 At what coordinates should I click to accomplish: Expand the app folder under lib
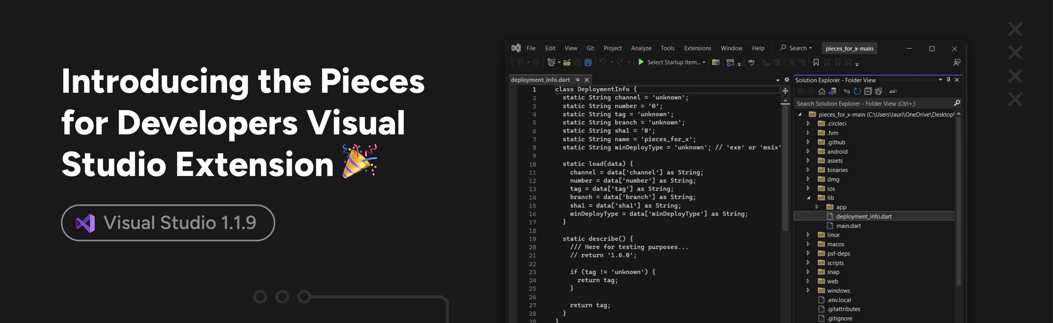pos(817,207)
